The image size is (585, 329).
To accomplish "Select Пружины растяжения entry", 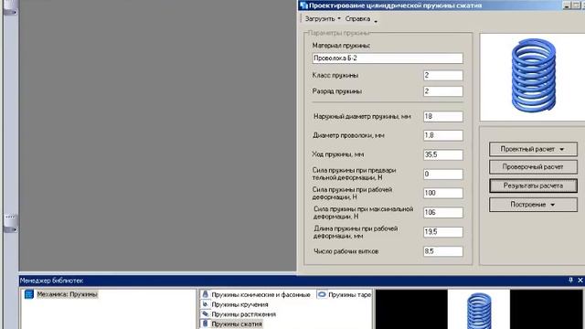I will point(244,314).
